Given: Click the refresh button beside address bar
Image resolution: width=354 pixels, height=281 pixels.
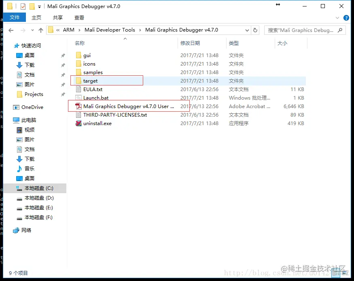Looking at the screenshot, I should tap(255, 30).
